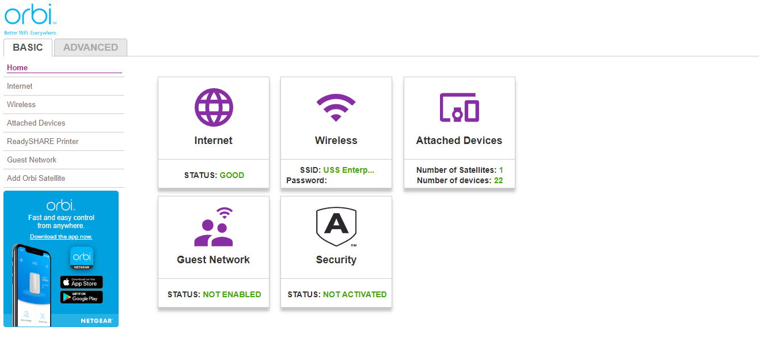Tap the Google Play download badge
The height and width of the screenshot is (360, 759).
pyautogui.click(x=82, y=297)
